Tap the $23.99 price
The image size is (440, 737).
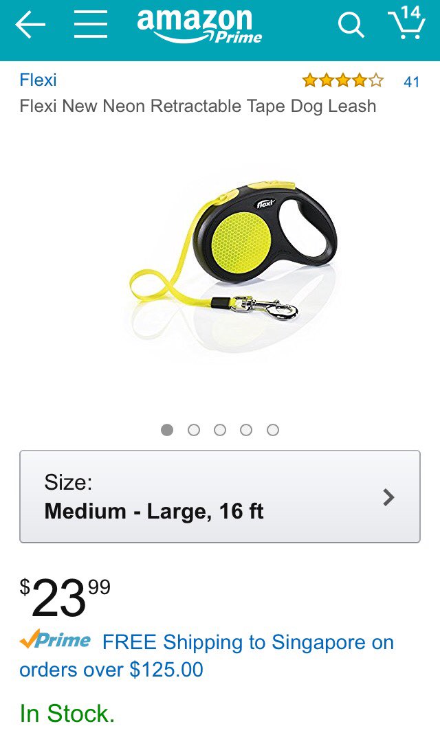click(65, 598)
